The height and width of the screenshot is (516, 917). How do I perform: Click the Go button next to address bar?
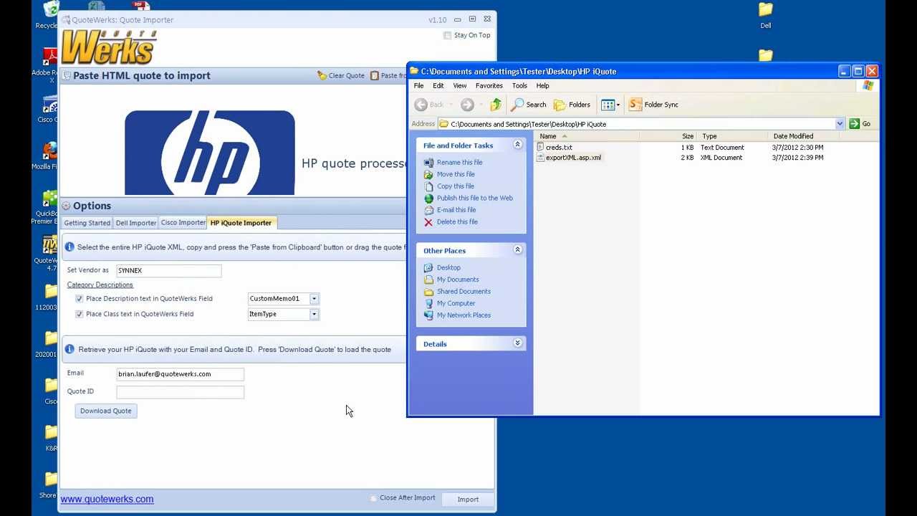point(860,124)
